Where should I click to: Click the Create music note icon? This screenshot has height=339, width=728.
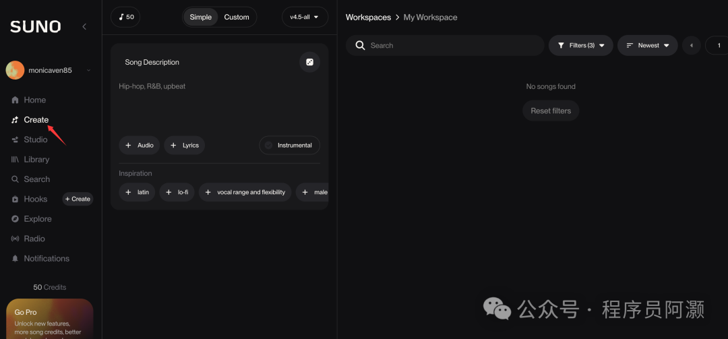click(x=16, y=120)
